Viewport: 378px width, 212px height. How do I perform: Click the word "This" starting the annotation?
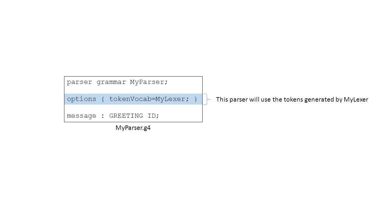pyautogui.click(x=221, y=100)
